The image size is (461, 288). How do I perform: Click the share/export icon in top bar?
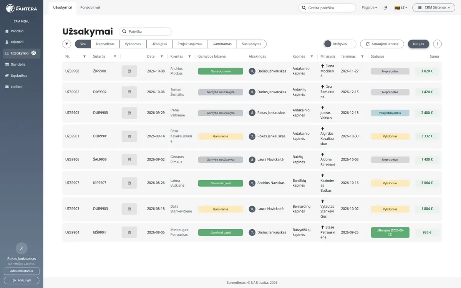[x=385, y=8]
